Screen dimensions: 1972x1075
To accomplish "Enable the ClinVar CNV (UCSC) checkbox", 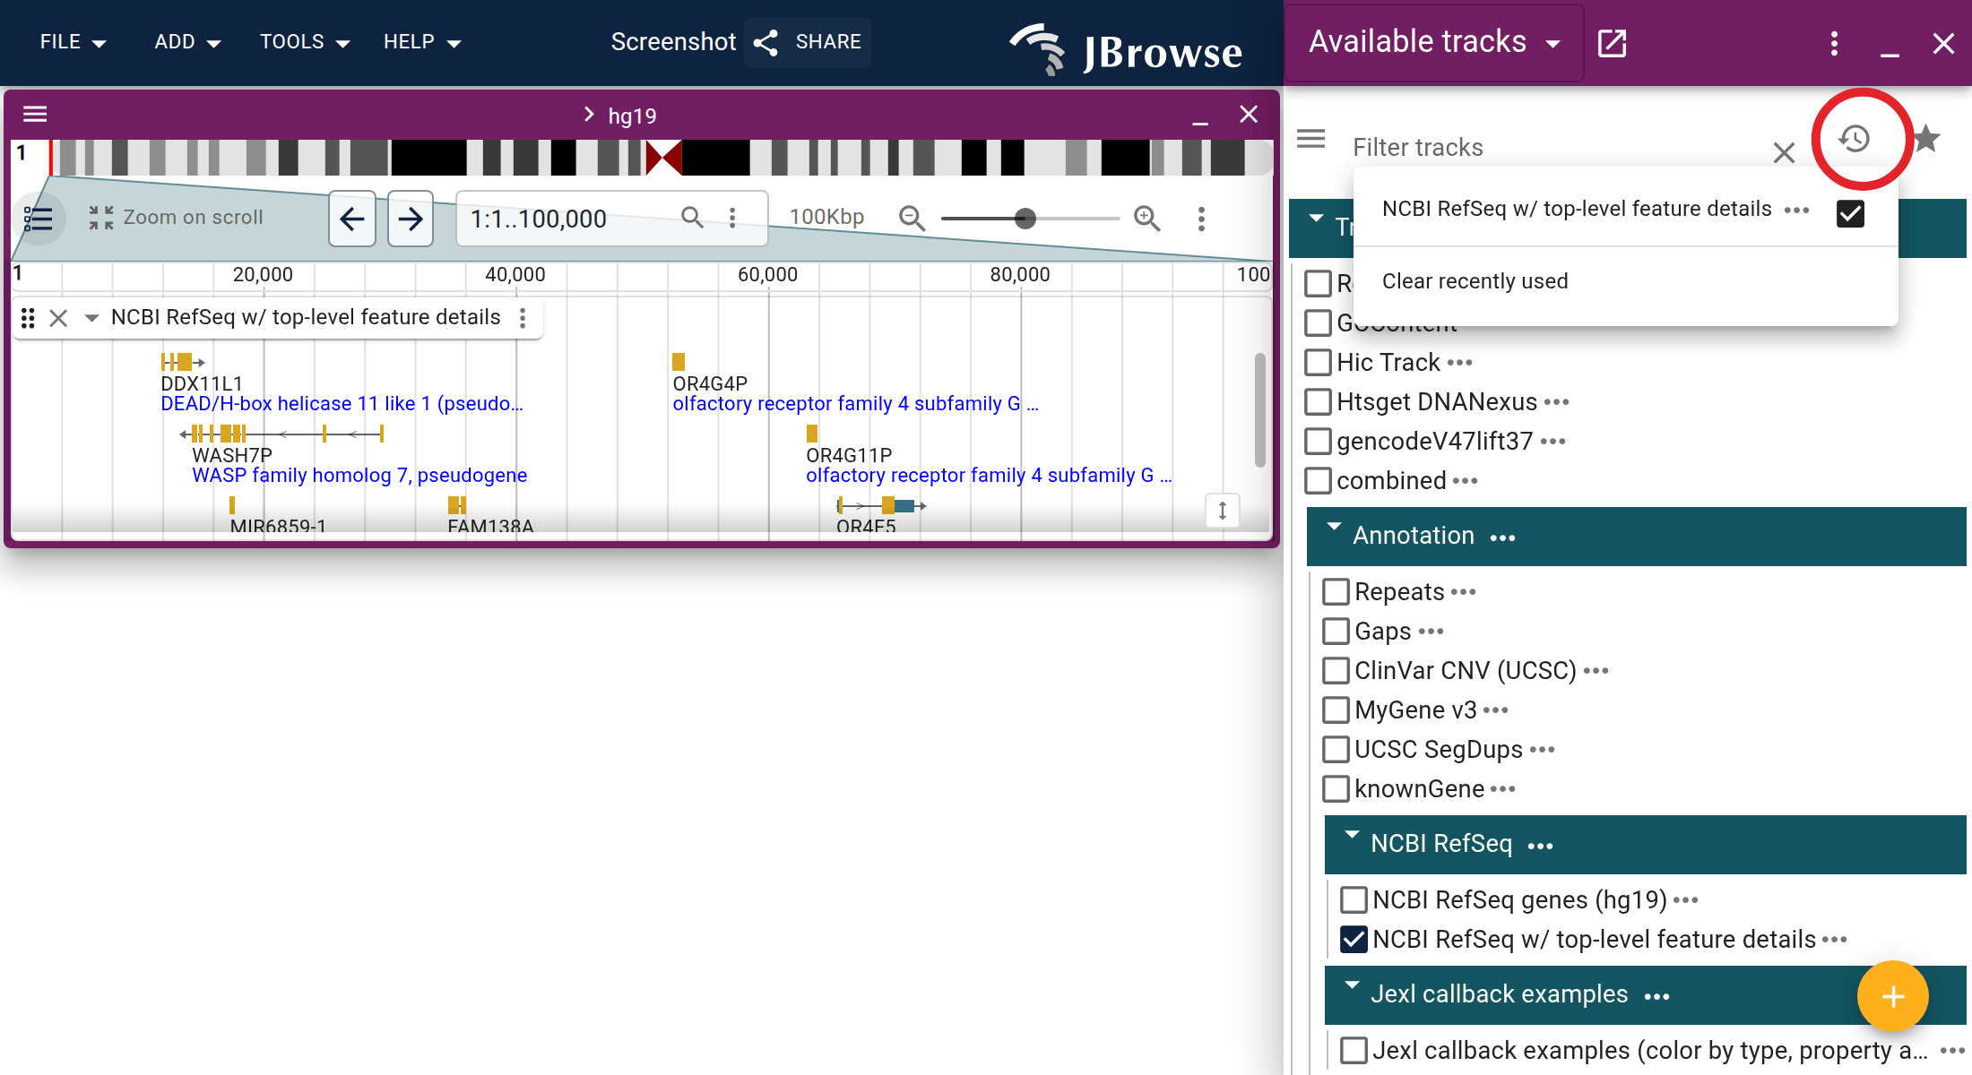I will (1336, 671).
